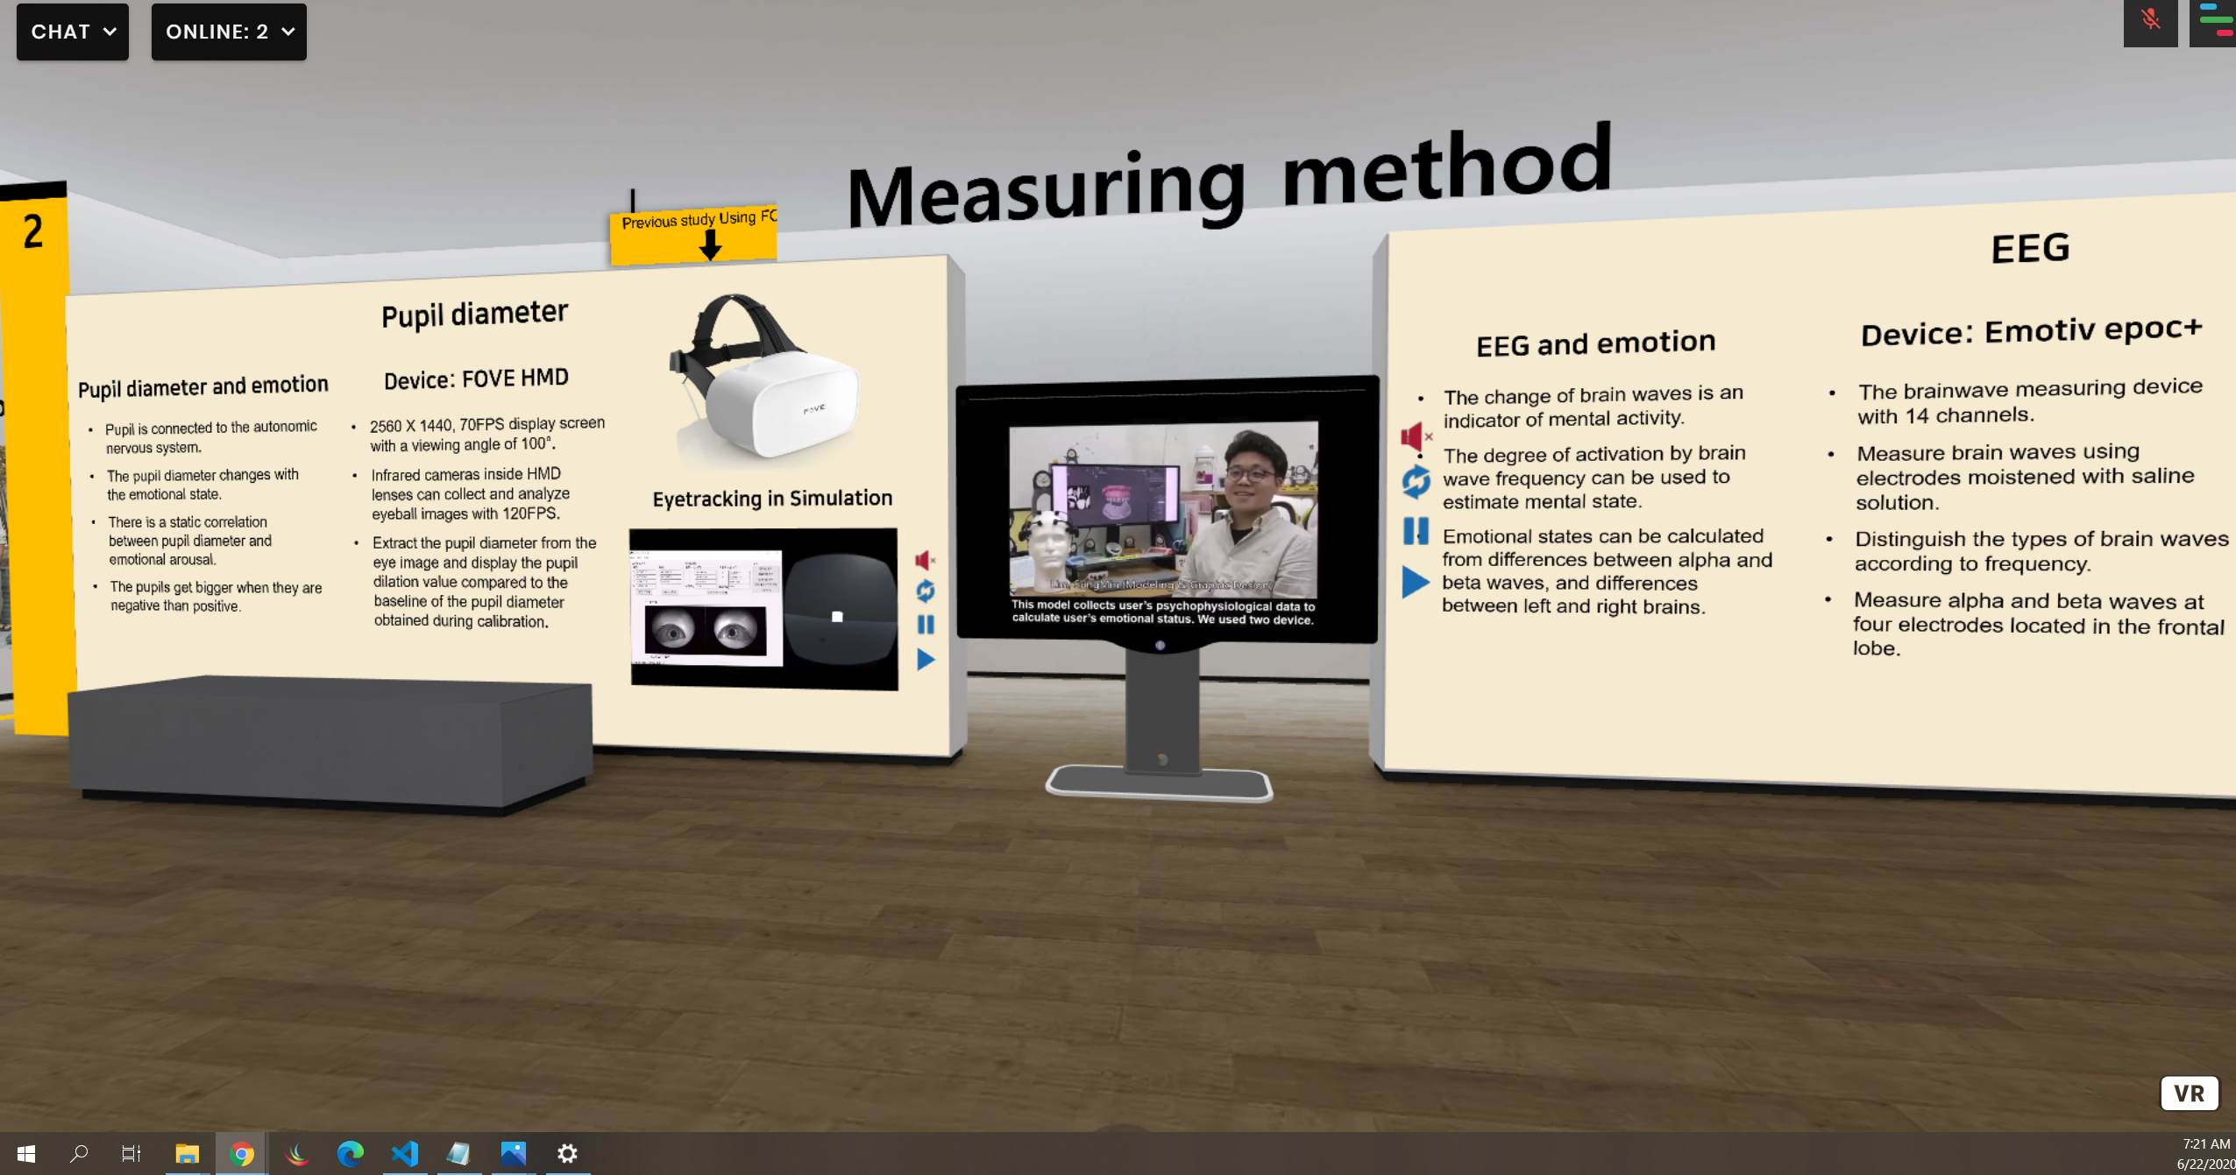Mute the EEG panel video

click(1413, 436)
